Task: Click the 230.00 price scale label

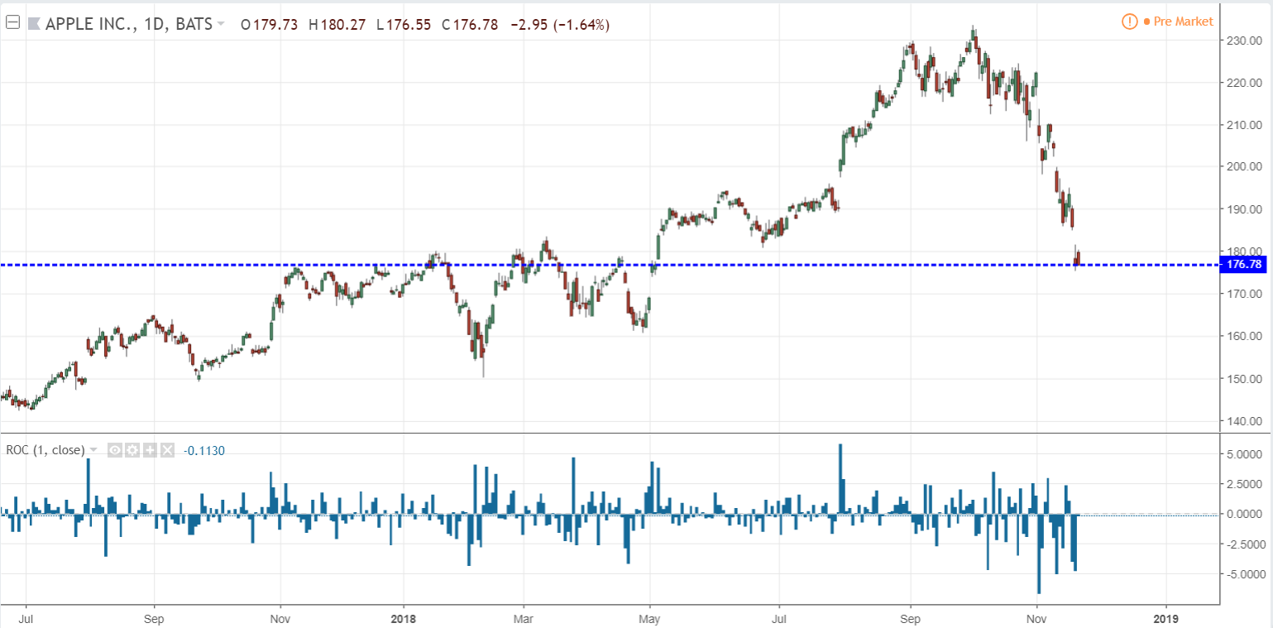Action: [1246, 40]
